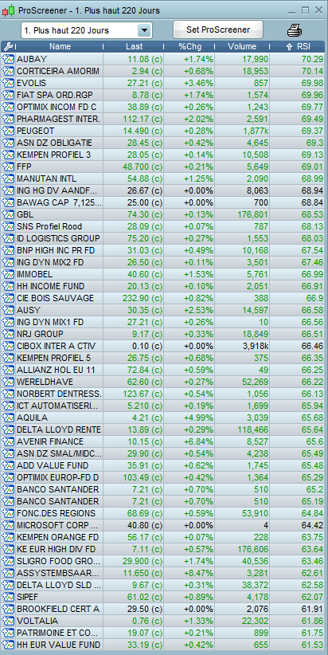Open the chart icon for BROOKFIELD CERT A

click(x=8, y=609)
